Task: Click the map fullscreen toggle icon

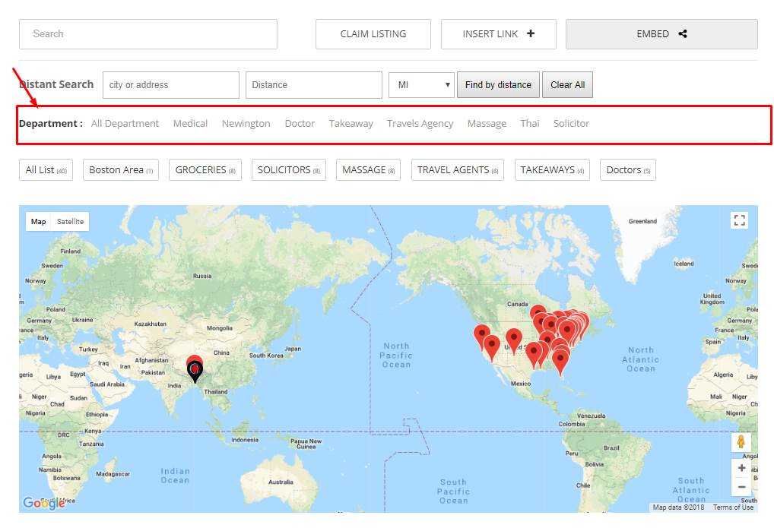Action: (739, 220)
